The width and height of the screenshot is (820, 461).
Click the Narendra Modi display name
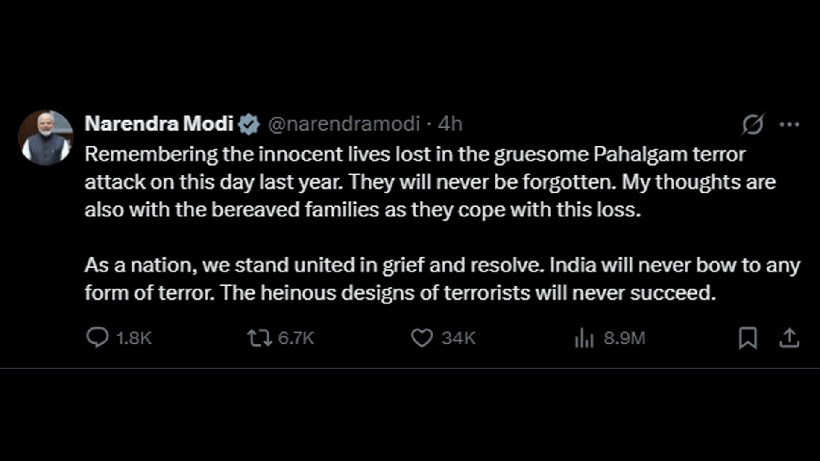tap(159, 124)
